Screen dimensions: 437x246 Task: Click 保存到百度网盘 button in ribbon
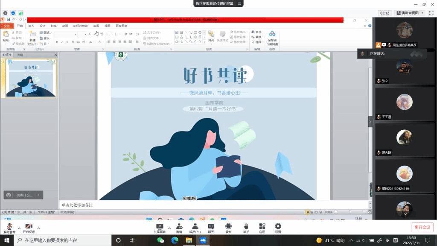pos(272,38)
